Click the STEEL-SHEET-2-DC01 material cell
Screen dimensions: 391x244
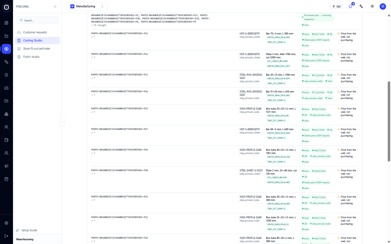pyautogui.click(x=251, y=171)
